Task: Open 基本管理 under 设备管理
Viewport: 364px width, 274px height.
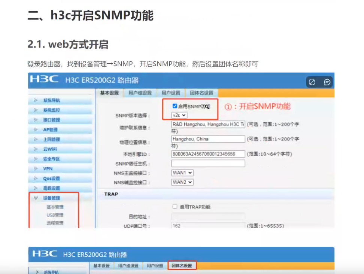Action: tap(55, 207)
